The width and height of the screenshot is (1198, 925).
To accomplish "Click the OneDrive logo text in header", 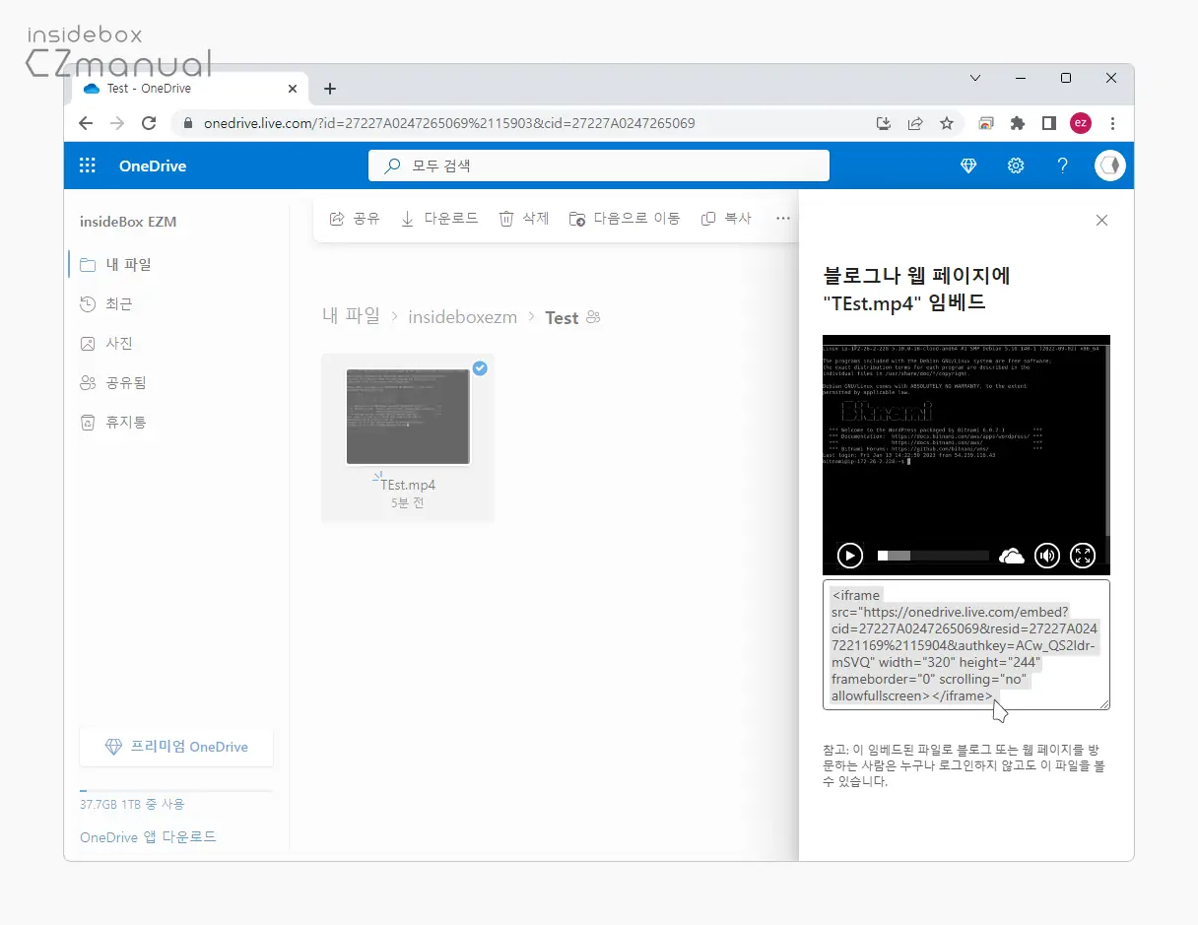I will pyautogui.click(x=153, y=165).
